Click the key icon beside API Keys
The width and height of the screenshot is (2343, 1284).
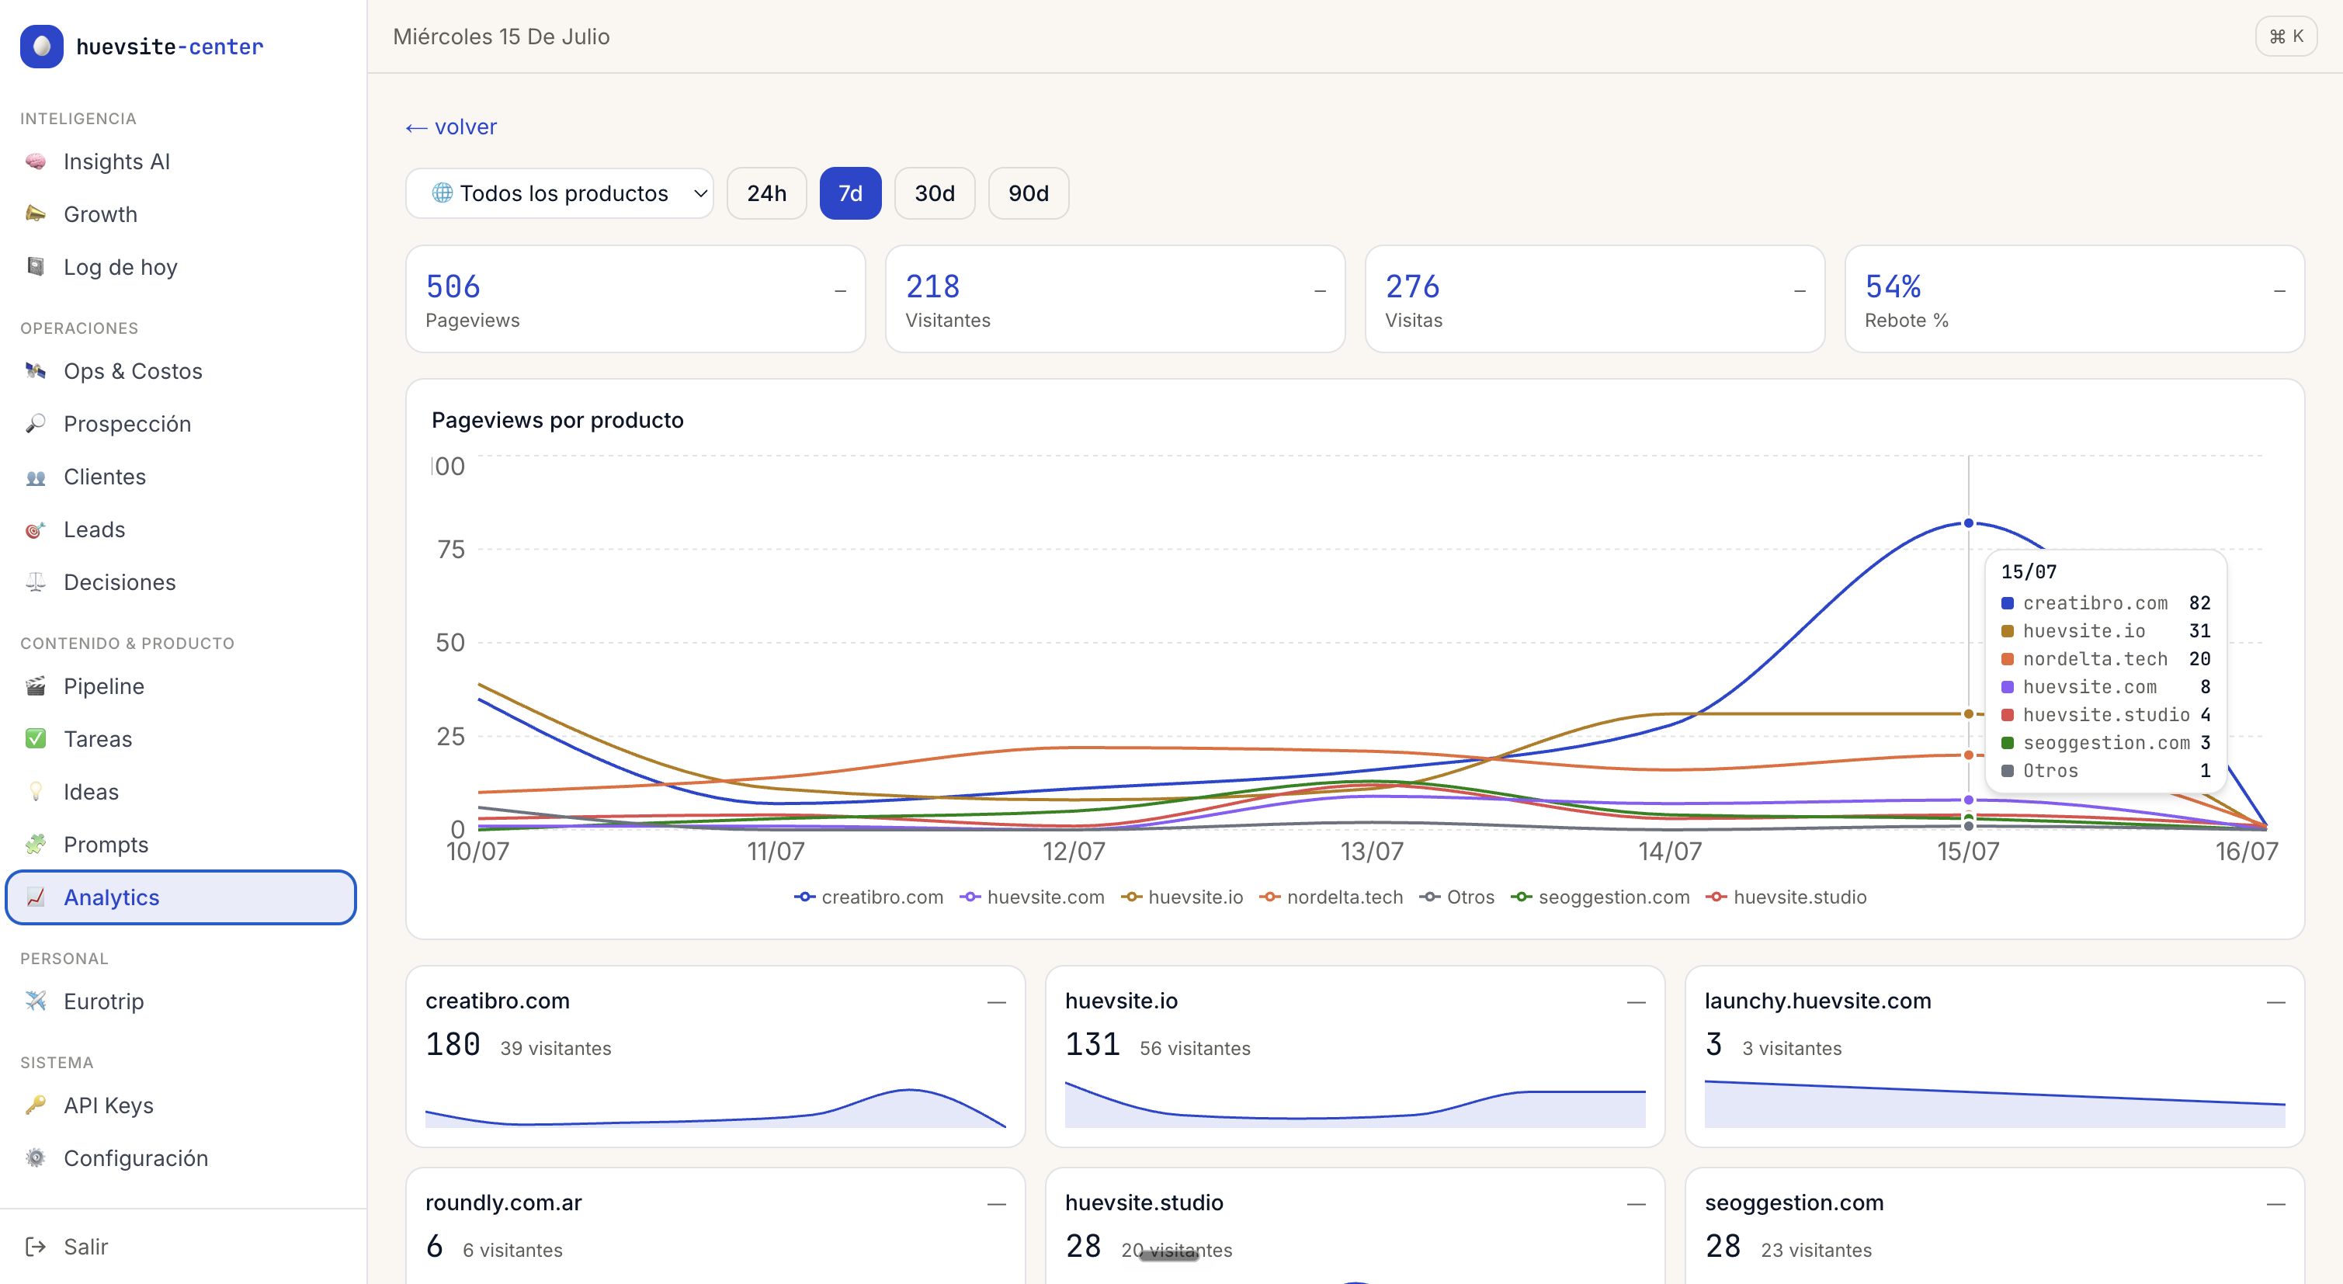point(36,1105)
